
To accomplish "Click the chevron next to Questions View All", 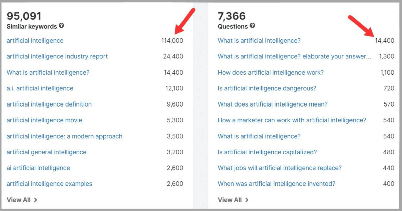I will click(247, 200).
